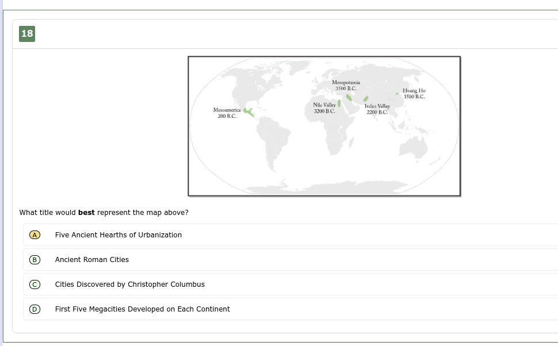Click the green Nile Valley marker
Viewport: 558px width, 346px height.
339,103
